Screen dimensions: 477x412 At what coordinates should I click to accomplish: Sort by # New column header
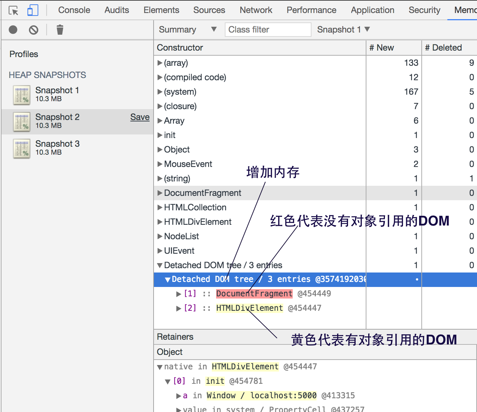[394, 48]
